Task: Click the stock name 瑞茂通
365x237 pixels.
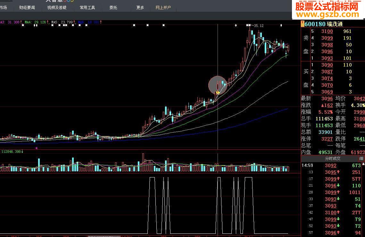Action: click(335, 24)
